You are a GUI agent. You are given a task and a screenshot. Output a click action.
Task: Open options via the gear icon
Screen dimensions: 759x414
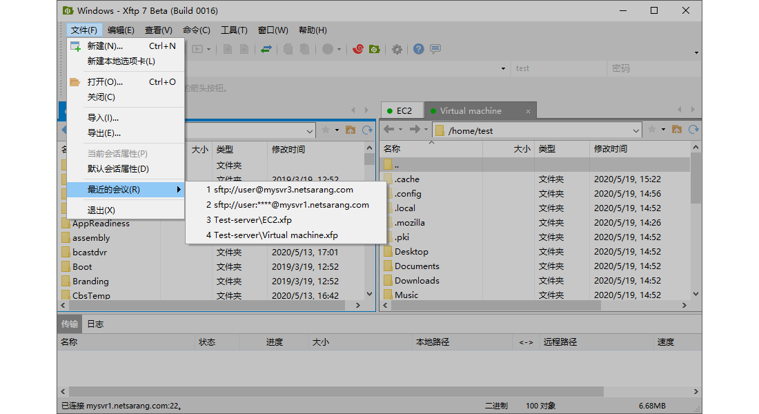(397, 49)
